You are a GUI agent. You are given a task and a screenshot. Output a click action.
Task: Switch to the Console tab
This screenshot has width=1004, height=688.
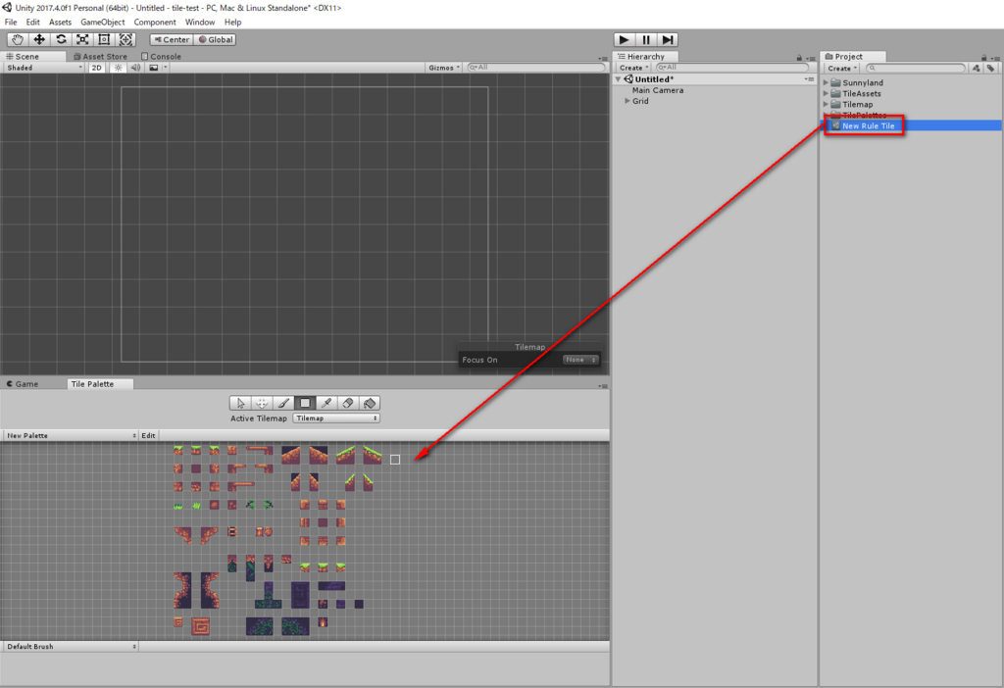pyautogui.click(x=162, y=56)
